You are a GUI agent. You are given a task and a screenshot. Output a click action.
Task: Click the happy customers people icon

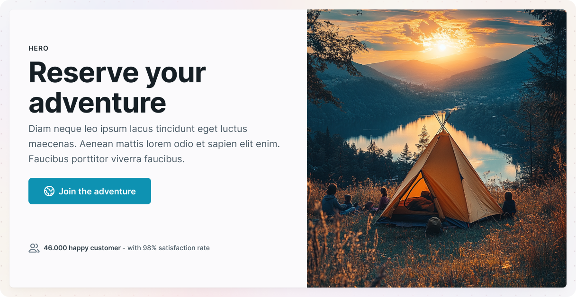34,248
